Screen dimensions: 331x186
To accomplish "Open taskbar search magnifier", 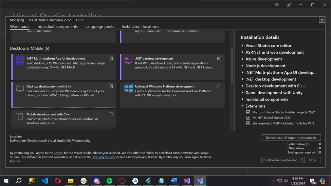I will click(x=19, y=181).
